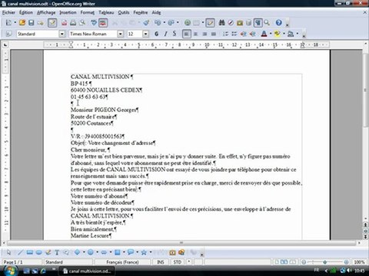Click the New document icon

point(8,23)
